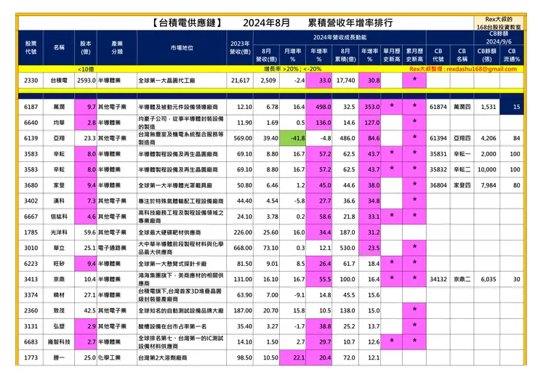Select the 2024年8月 title text
This screenshot has width=538, height=380.
point(266,23)
